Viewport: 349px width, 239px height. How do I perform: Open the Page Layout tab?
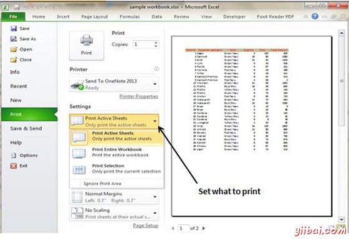[95, 17]
